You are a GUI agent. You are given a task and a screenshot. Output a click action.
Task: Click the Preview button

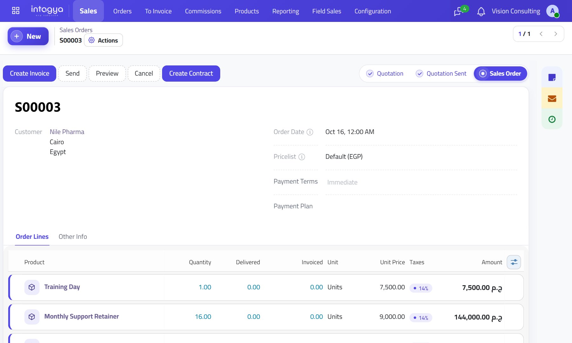[x=107, y=74]
